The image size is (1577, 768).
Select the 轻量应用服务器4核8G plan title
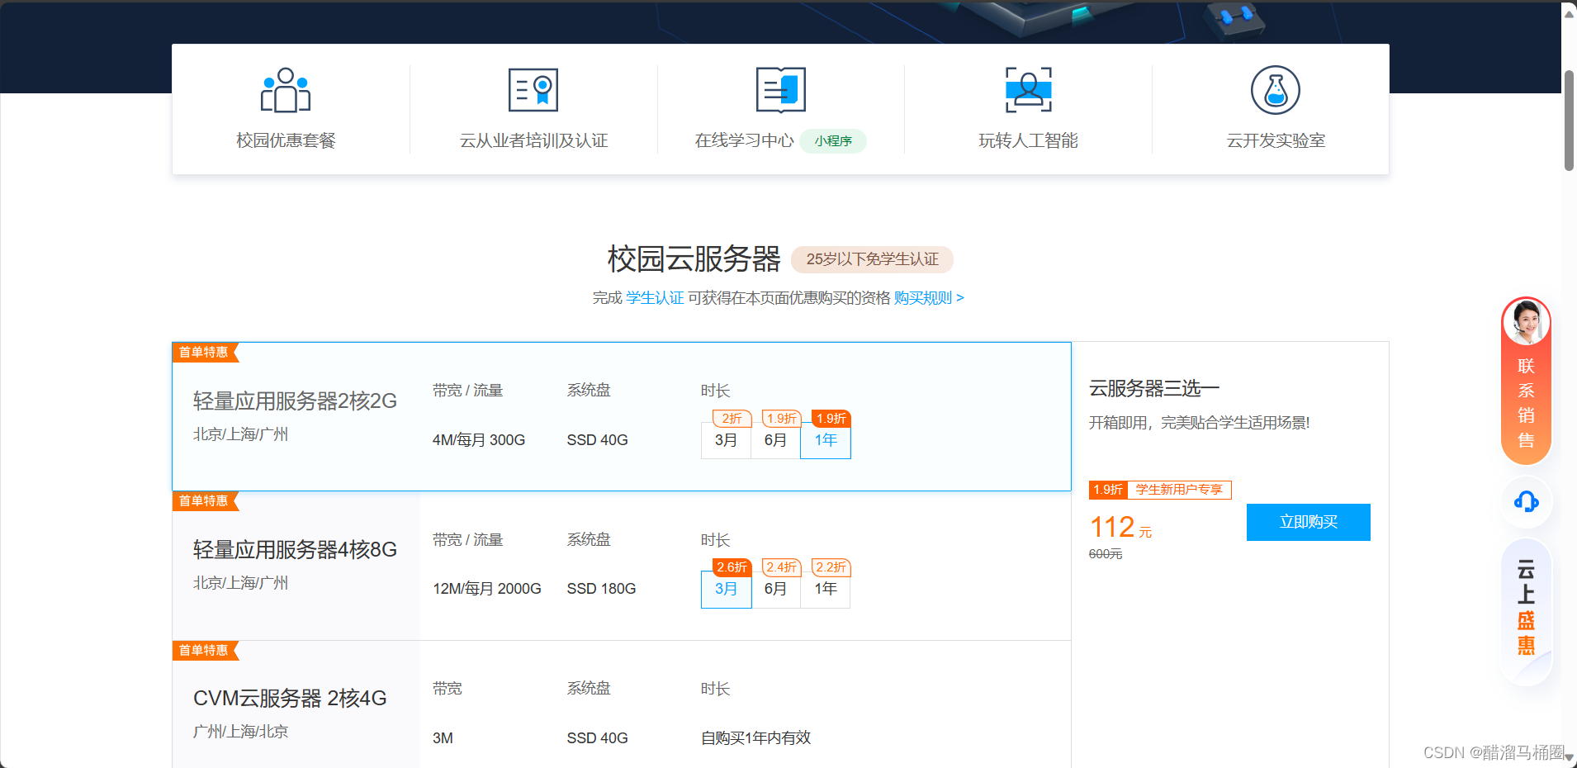(295, 550)
